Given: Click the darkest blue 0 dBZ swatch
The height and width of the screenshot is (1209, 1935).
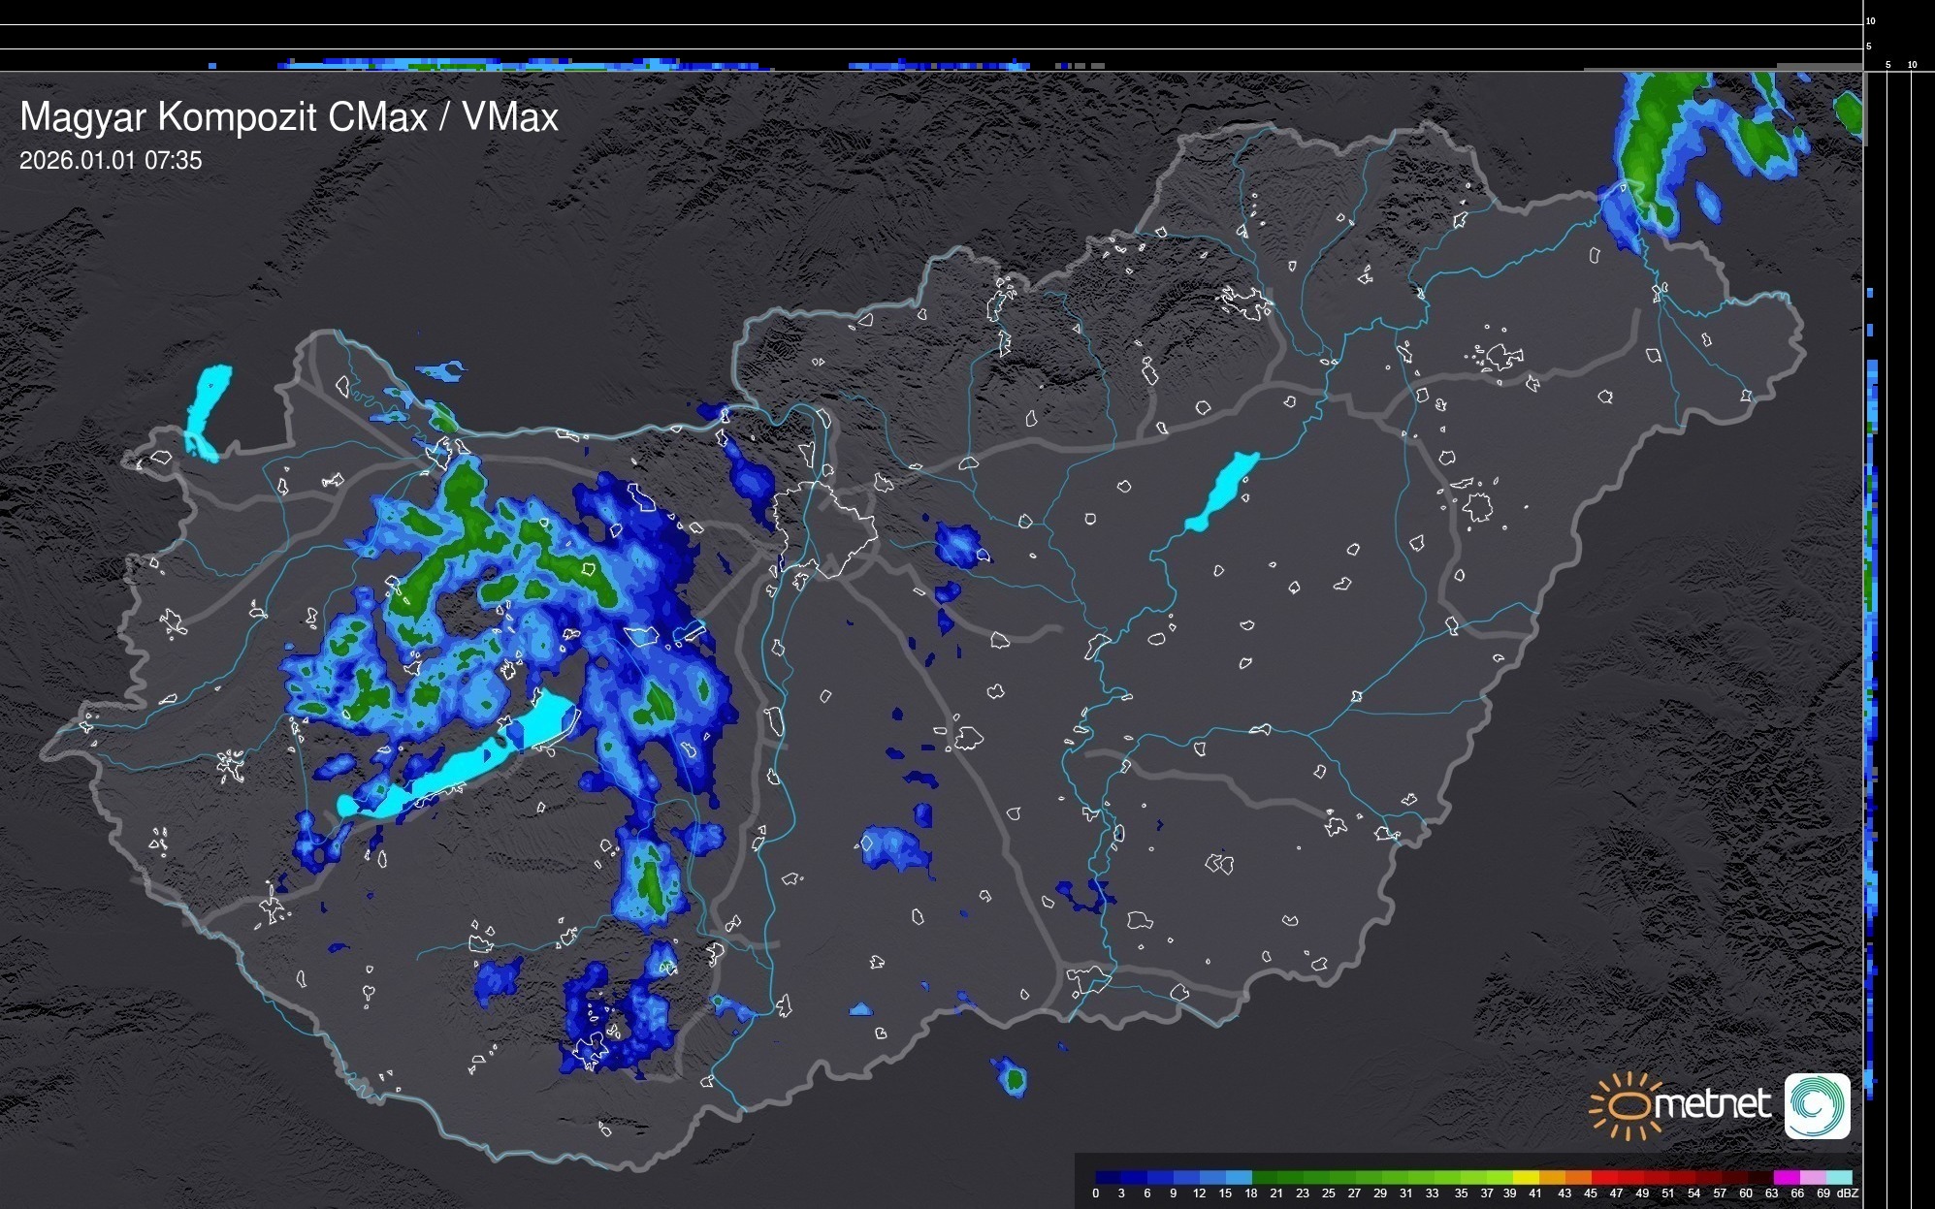Looking at the screenshot, I should [x=1108, y=1177].
